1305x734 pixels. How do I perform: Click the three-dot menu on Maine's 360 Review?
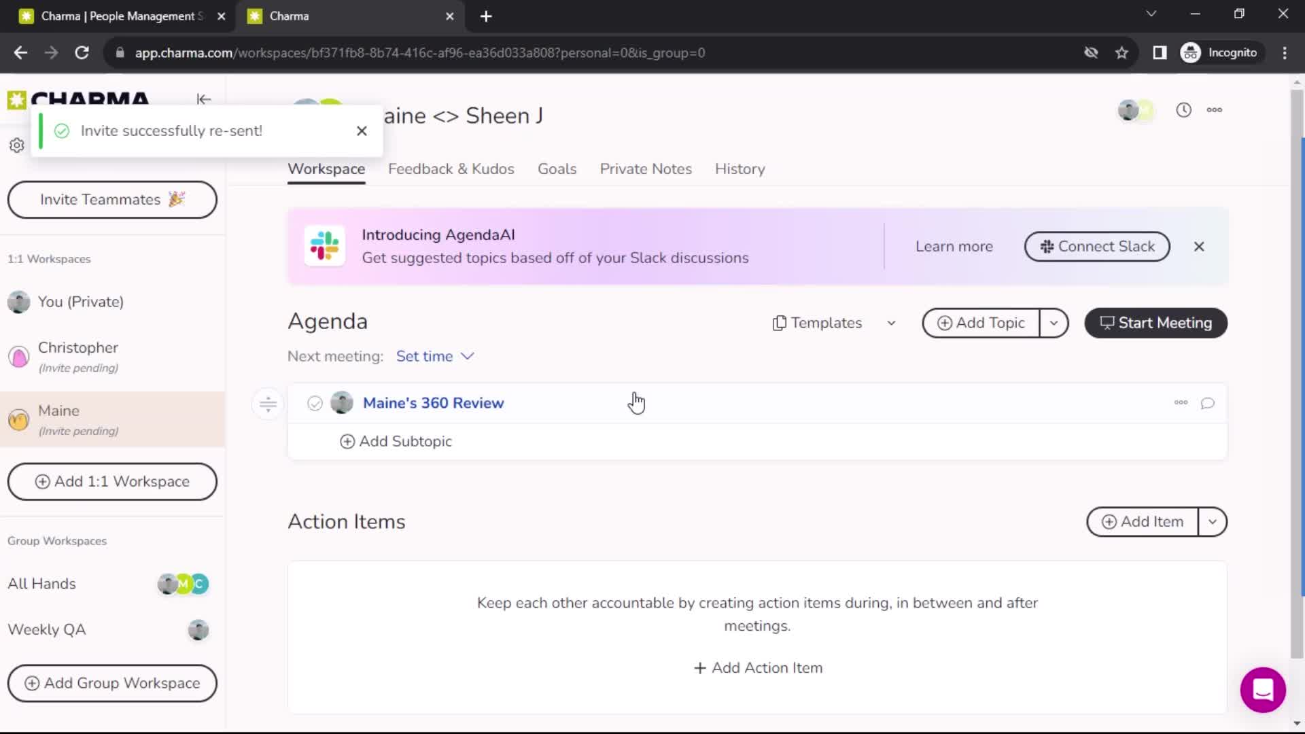1181,402
